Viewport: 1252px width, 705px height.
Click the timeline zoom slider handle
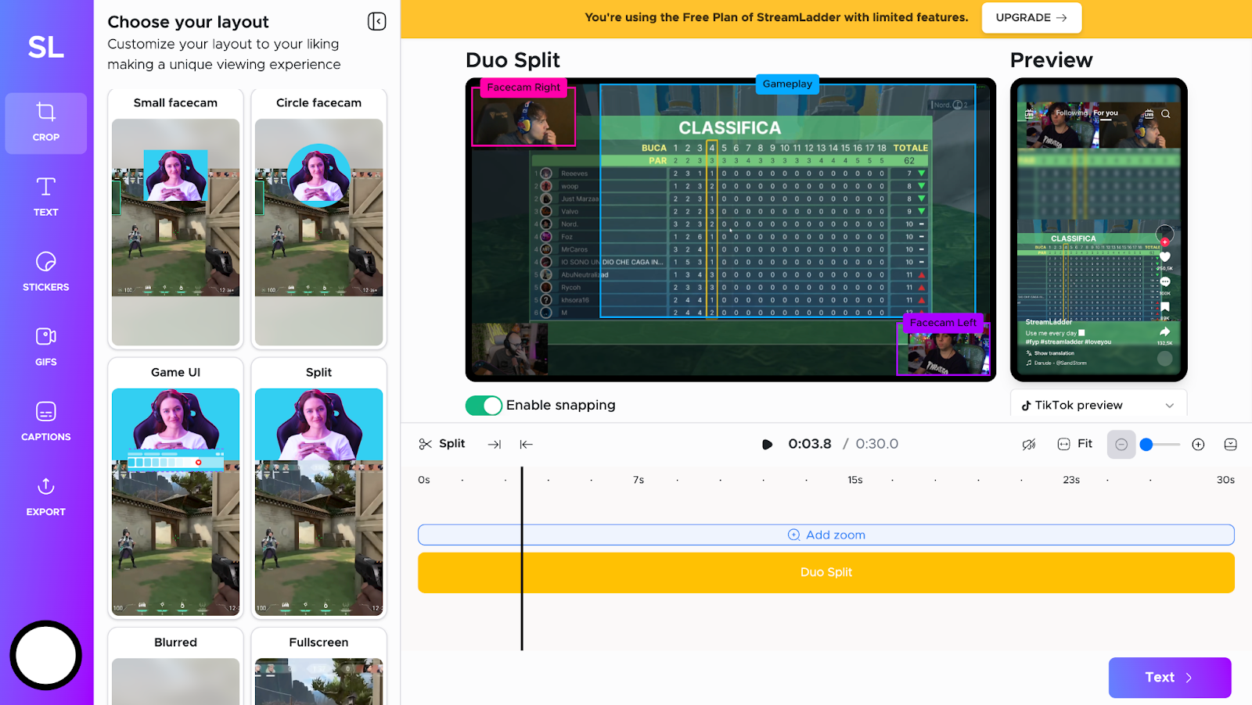(x=1146, y=445)
